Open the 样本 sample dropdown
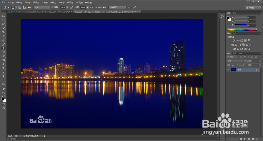Viewport: 263px width, 141px height. click(117, 8)
